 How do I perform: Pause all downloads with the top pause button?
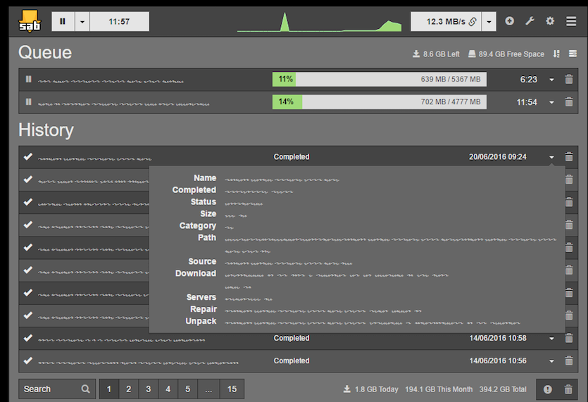[x=63, y=21]
